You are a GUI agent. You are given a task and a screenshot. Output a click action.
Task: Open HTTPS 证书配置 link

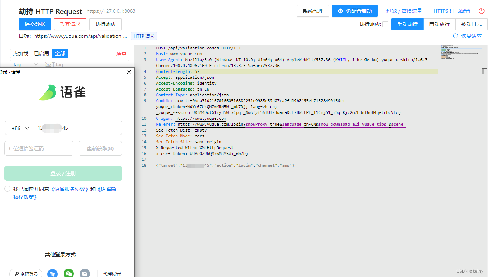[x=452, y=11]
